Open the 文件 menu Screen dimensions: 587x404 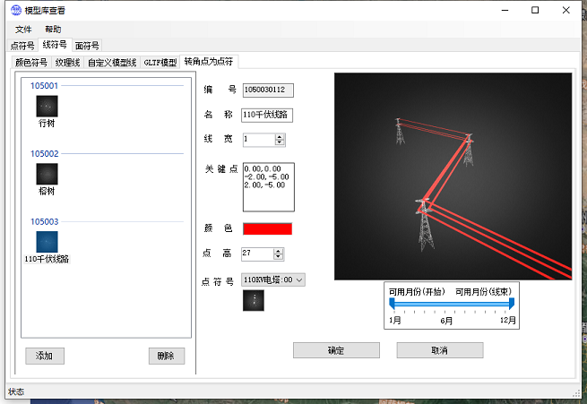pyautogui.click(x=23, y=30)
